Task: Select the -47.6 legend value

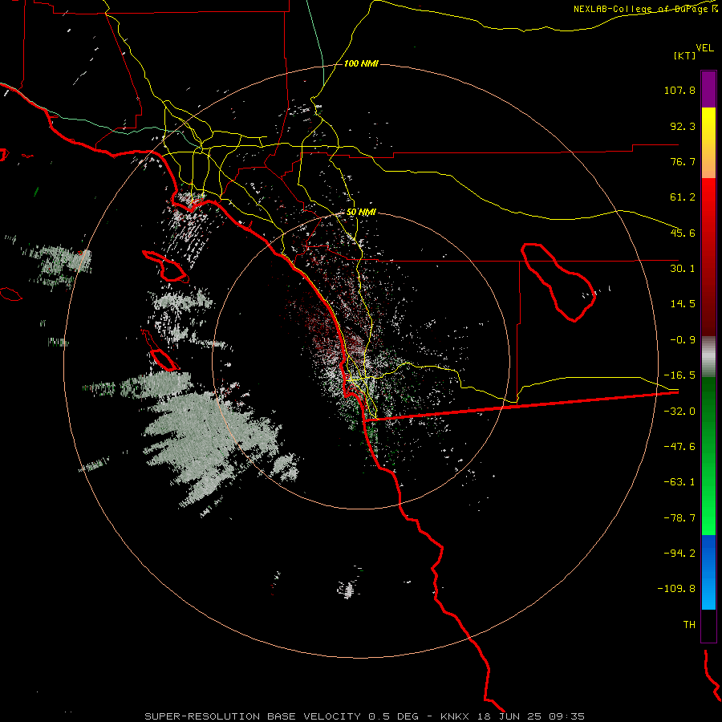Action: click(x=679, y=447)
